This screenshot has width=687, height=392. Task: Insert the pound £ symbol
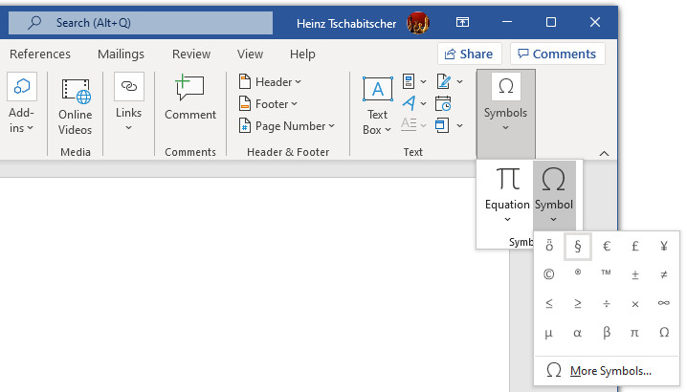click(x=635, y=247)
